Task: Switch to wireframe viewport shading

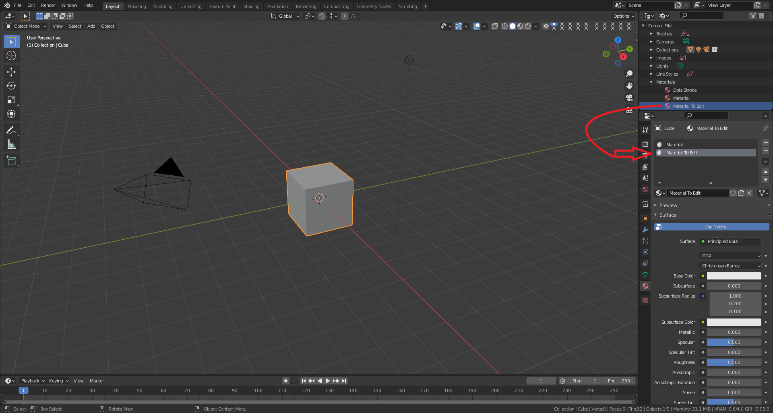Action: coord(504,26)
